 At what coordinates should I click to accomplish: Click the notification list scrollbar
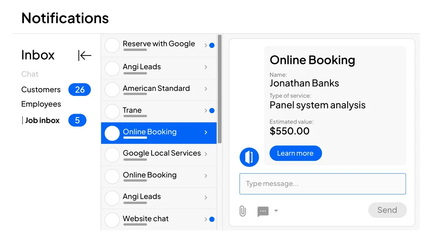220,89
